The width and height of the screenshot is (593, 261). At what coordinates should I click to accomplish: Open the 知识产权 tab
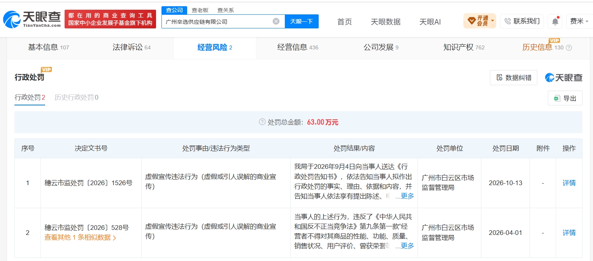[464, 47]
